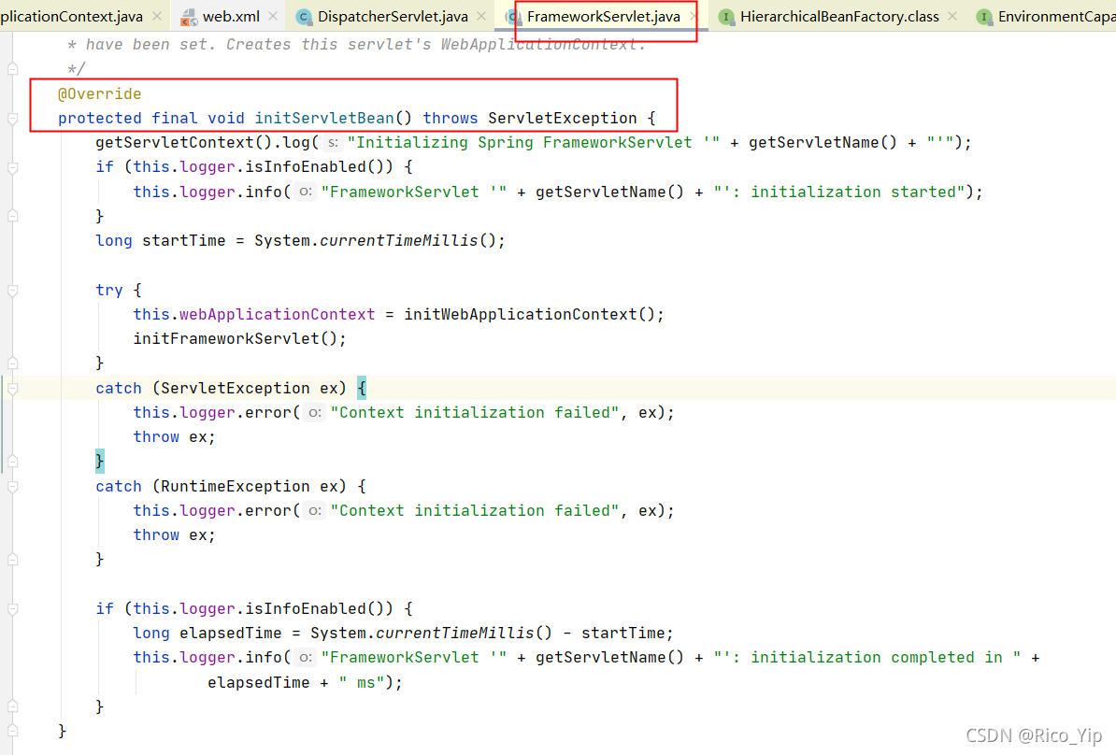Collapse the Javadoc comment fold marker beside */
The height and width of the screenshot is (755, 1116).
click(x=13, y=69)
